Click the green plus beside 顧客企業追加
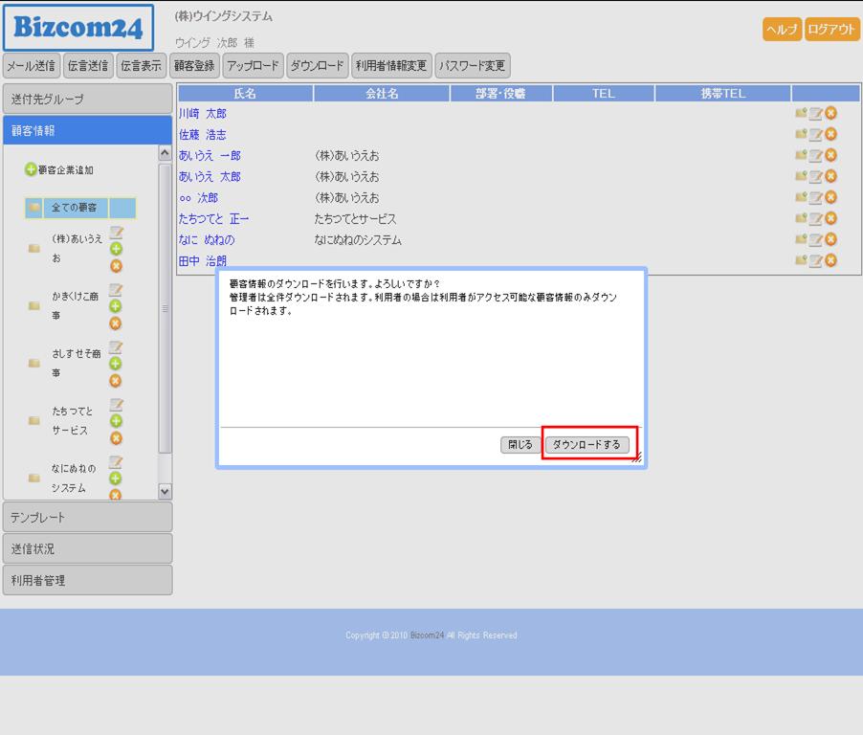Screen dimensions: 863x735 tap(31, 170)
